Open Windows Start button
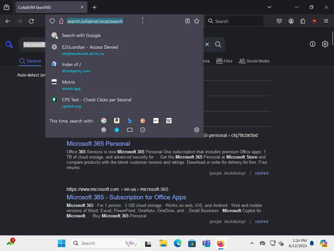 pyautogui.click(x=62, y=243)
